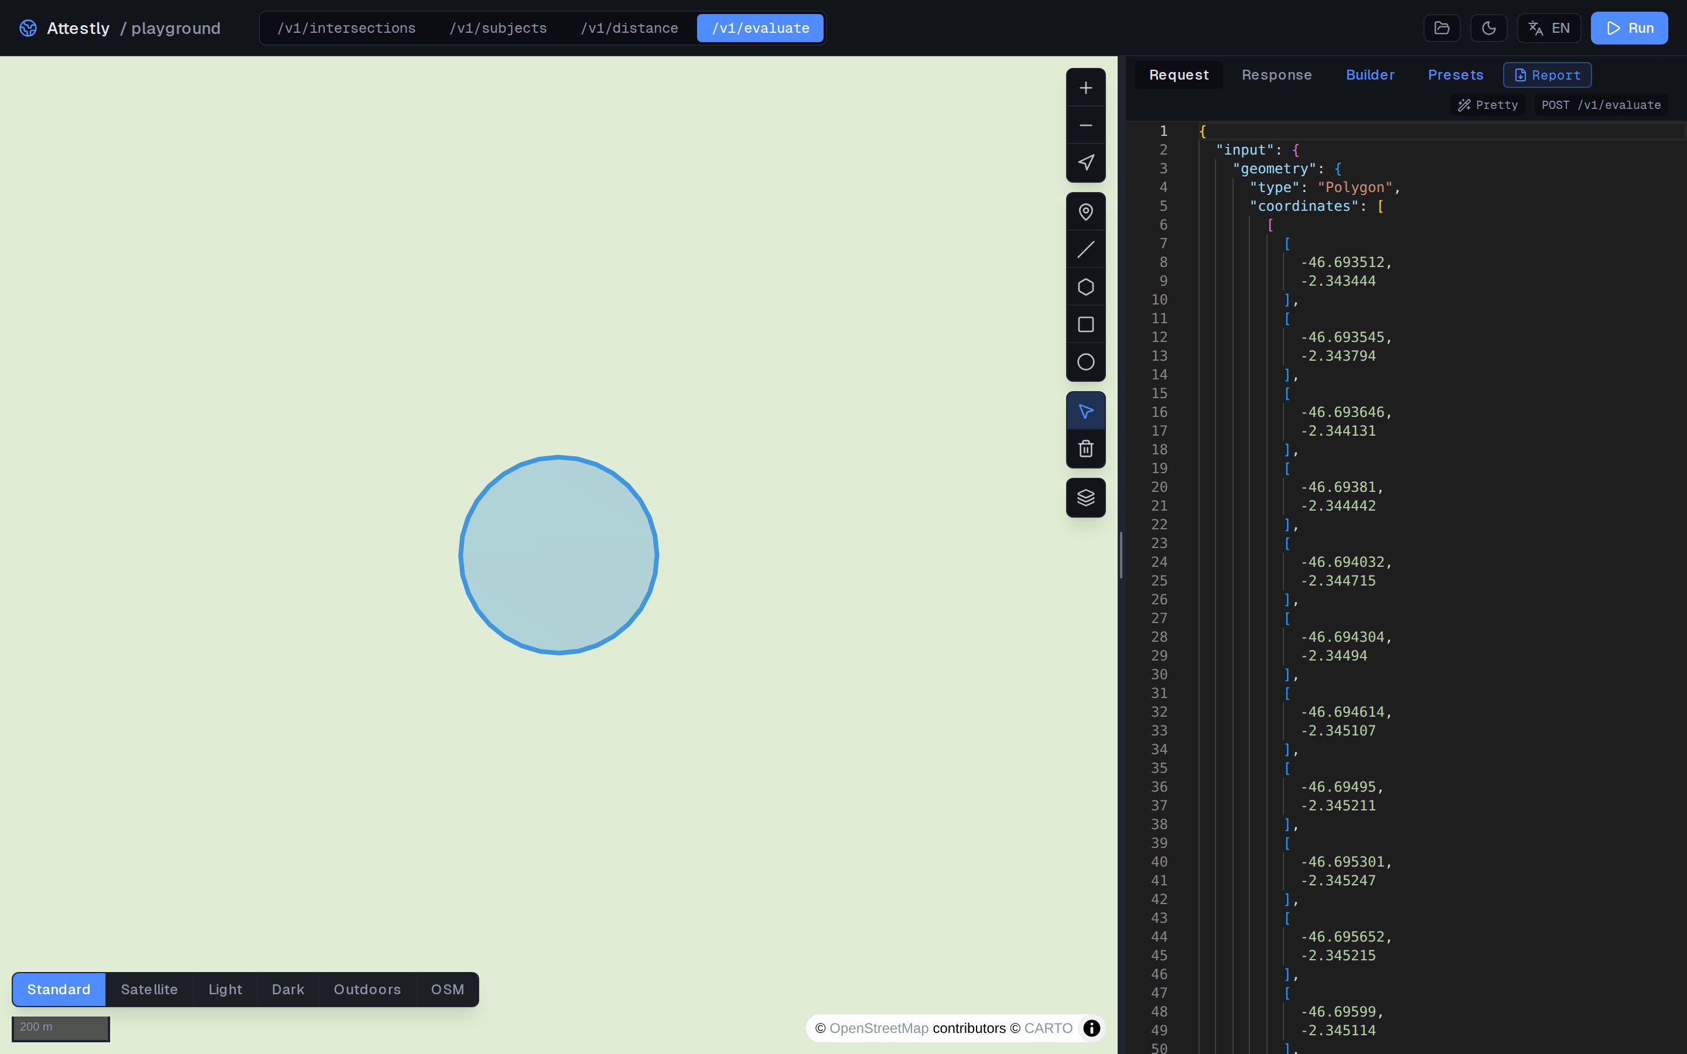The image size is (1687, 1054).
Task: Run the request
Action: tap(1629, 28)
